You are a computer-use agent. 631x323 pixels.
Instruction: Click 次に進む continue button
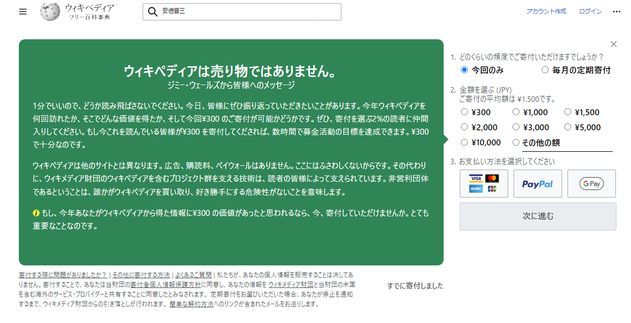(538, 216)
